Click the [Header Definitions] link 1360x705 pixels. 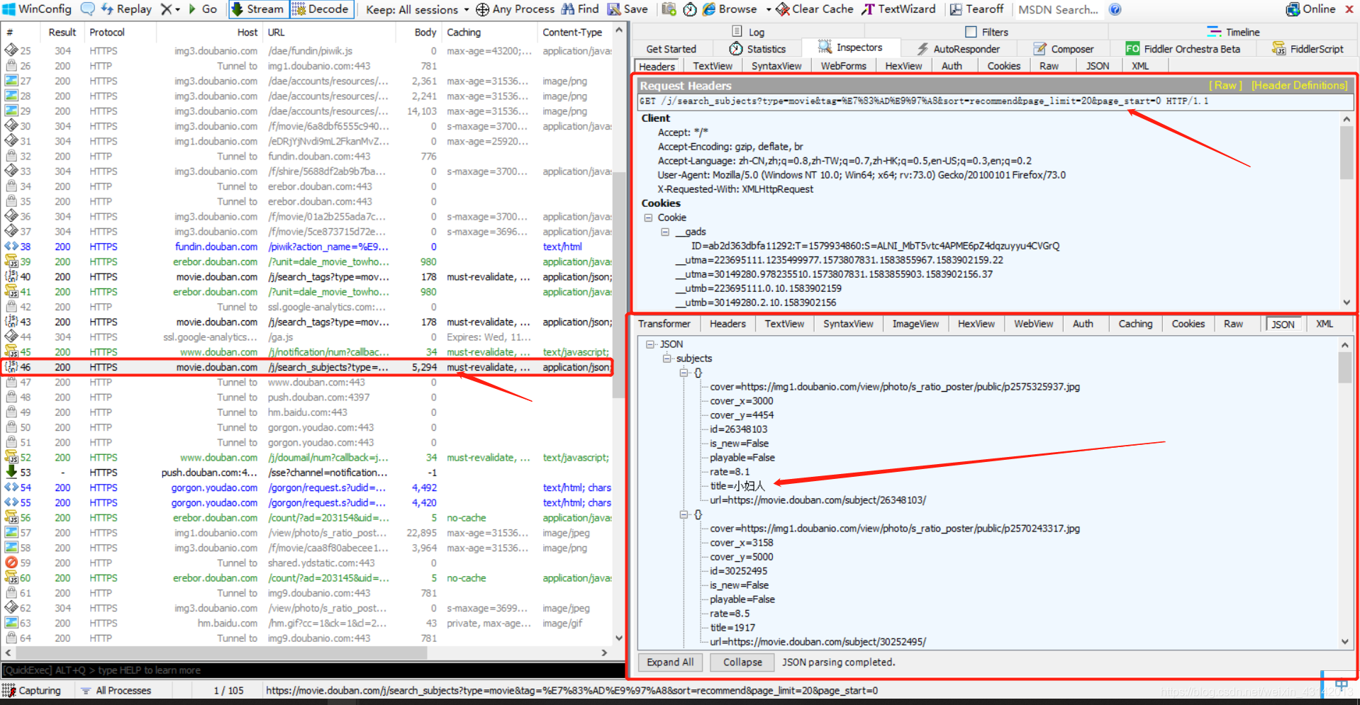point(1300,85)
